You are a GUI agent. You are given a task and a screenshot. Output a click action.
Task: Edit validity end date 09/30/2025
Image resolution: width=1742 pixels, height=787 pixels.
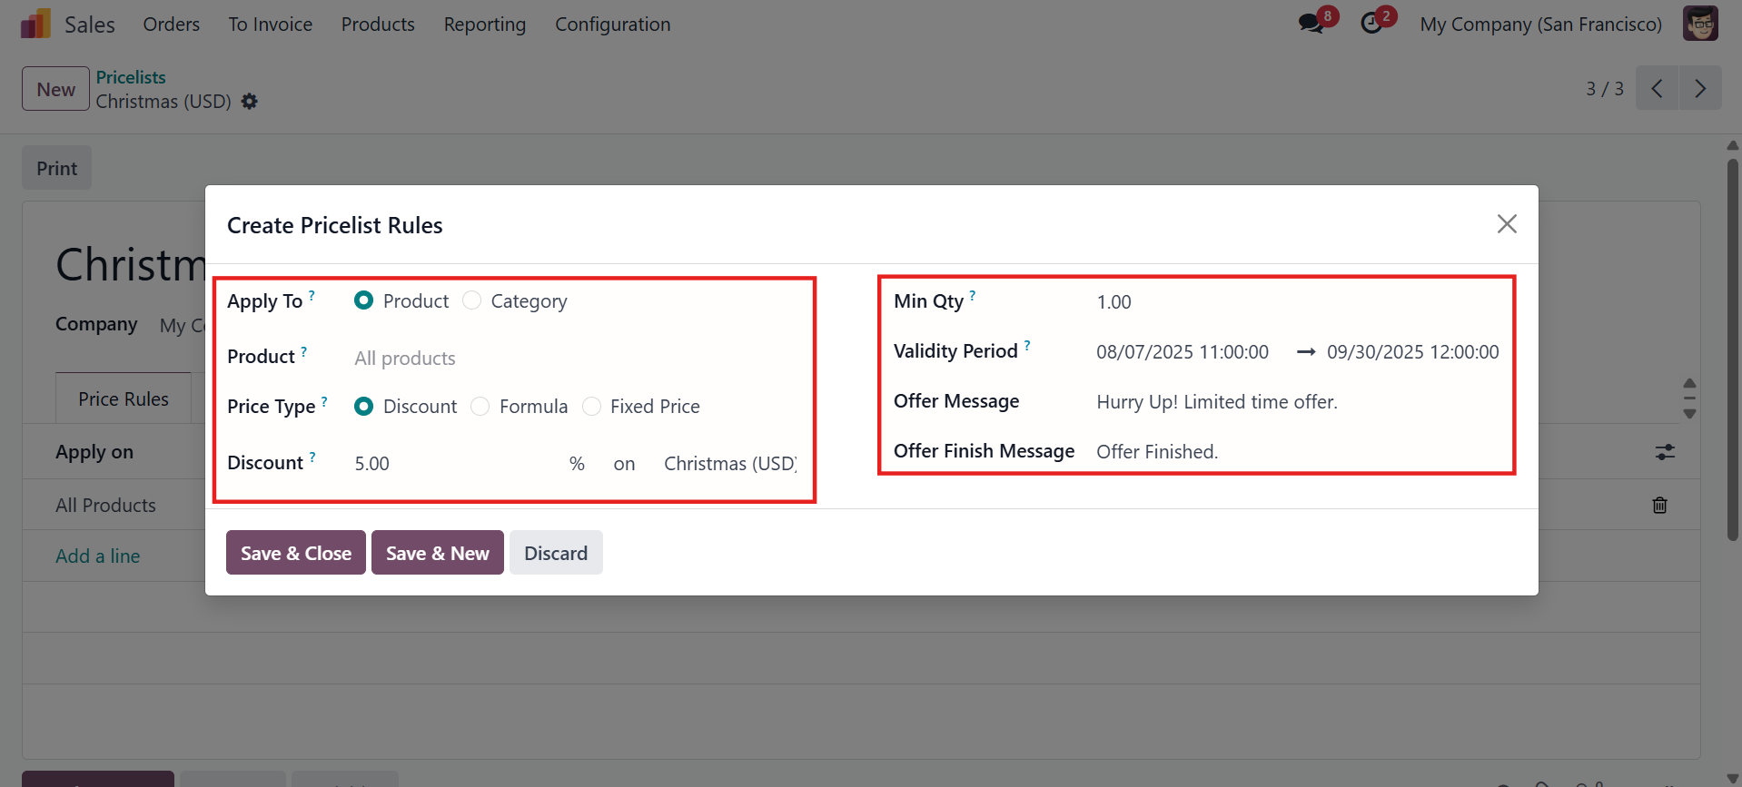coord(1412,351)
